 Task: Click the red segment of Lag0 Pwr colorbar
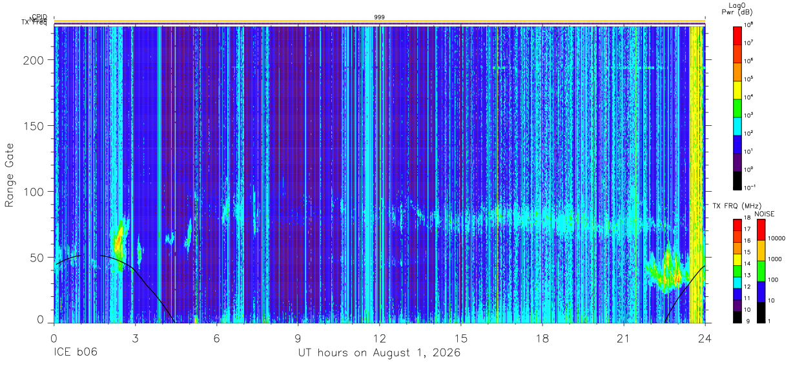pyautogui.click(x=737, y=34)
